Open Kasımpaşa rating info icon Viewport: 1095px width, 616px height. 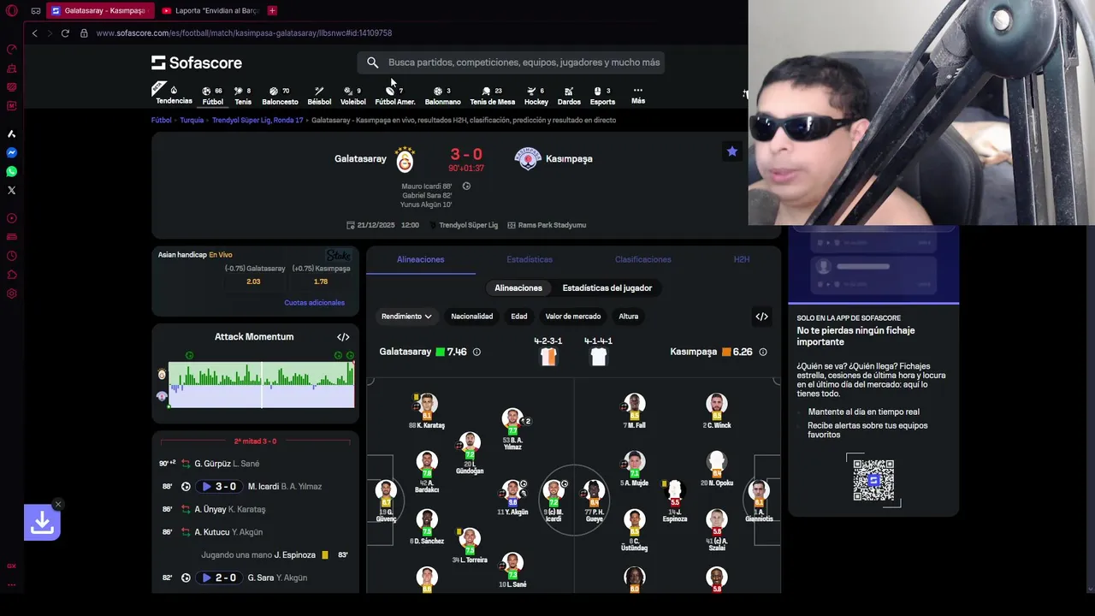(x=763, y=352)
